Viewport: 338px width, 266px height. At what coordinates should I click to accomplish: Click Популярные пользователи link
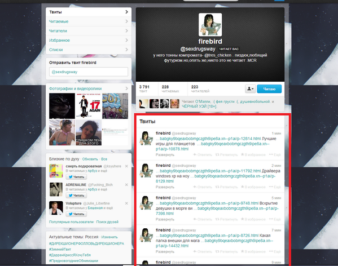coord(71,222)
